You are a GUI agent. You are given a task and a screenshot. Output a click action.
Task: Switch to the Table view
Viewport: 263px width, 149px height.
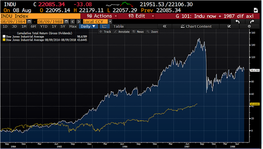tap(118, 26)
